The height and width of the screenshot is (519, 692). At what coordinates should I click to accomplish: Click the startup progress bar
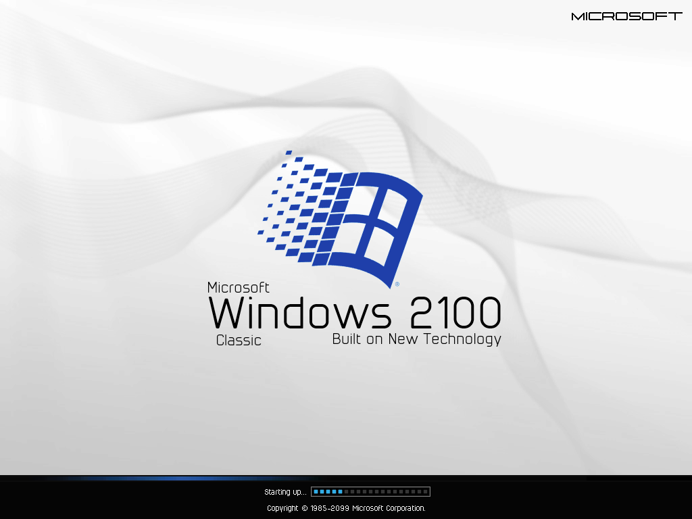click(371, 492)
